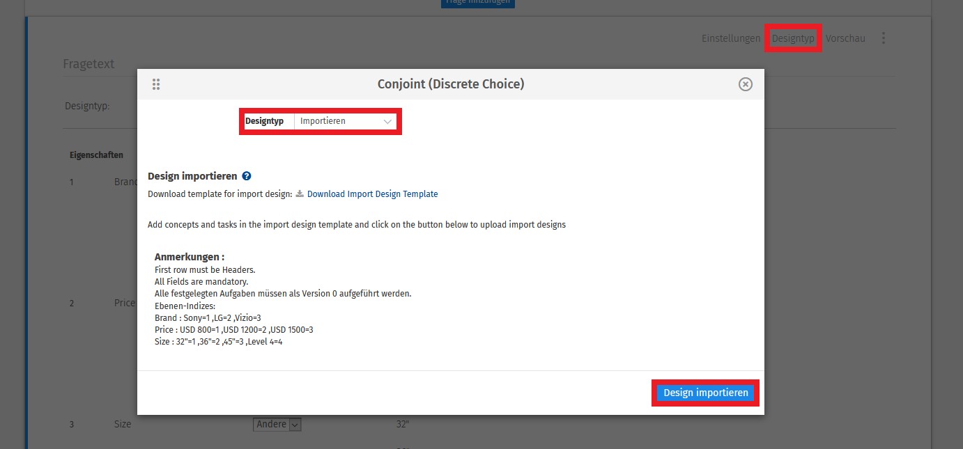Click the download icon before the template link
The image size is (963, 449).
298,194
